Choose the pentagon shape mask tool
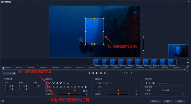Screen dimensions: 191x104 [68, 87]
